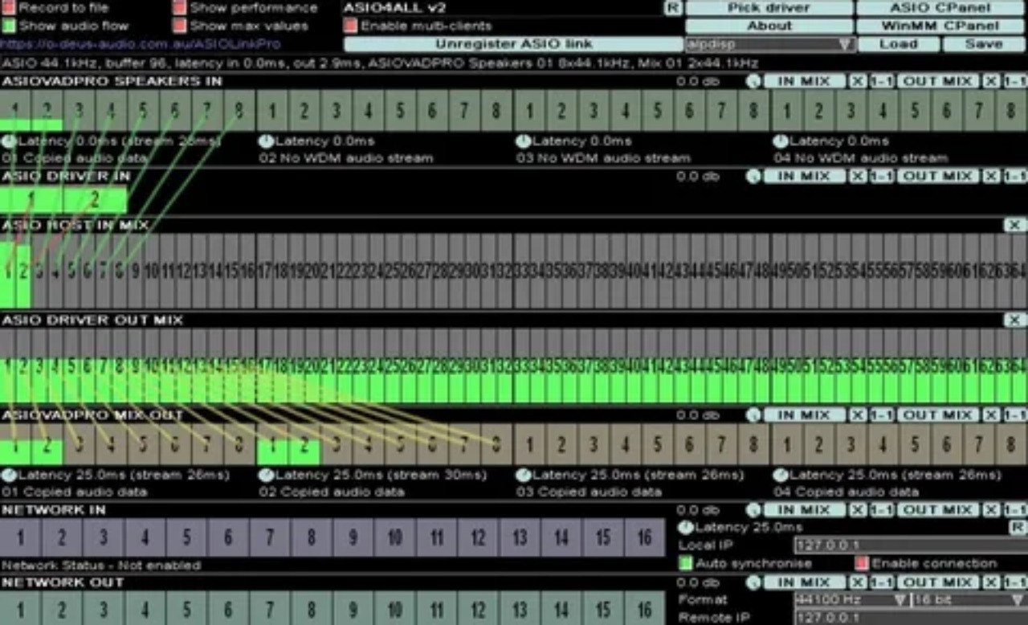Enable the Show performance checkbox
The width and height of the screenshot is (1028, 625).
click(x=181, y=8)
